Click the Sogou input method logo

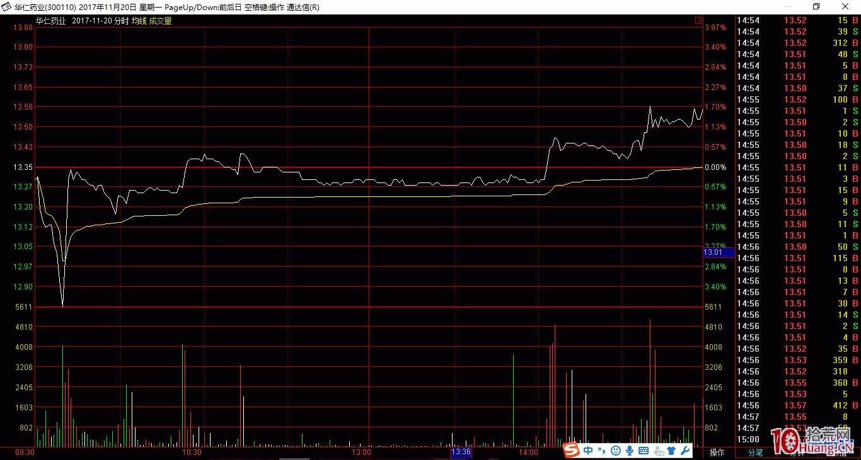click(x=571, y=450)
